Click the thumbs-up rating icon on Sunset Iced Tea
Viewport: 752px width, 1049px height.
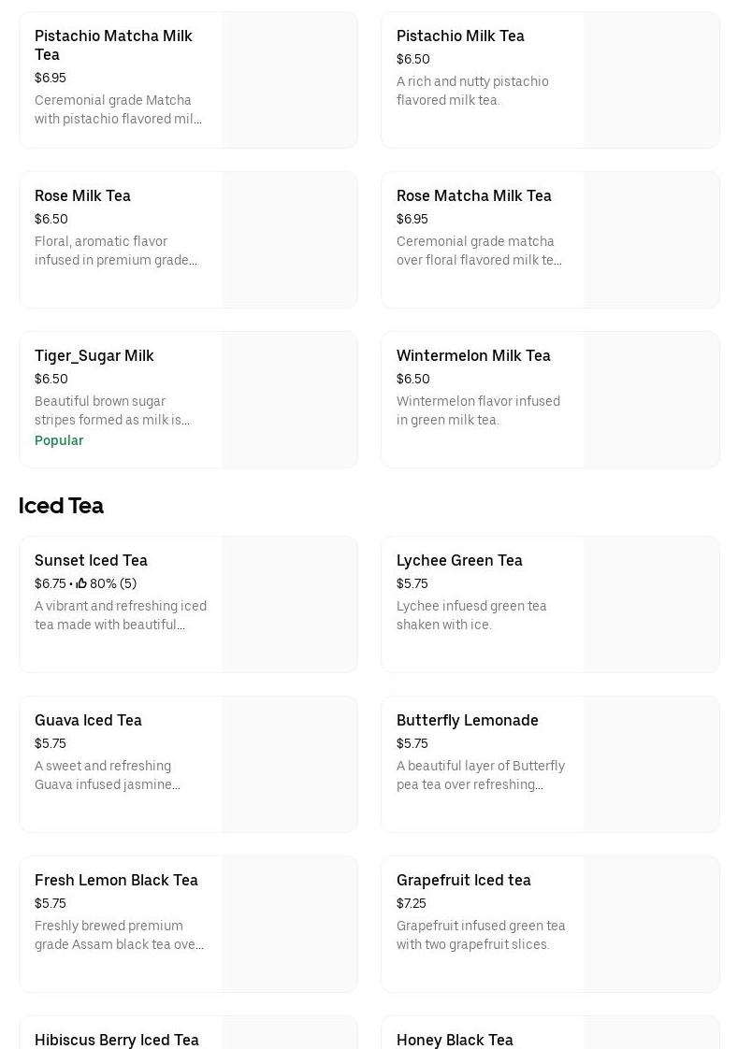tap(81, 583)
